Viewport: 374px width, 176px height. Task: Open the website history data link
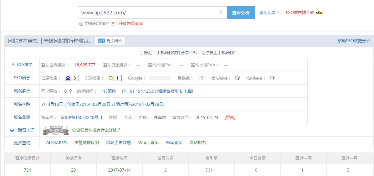[x=119, y=143]
